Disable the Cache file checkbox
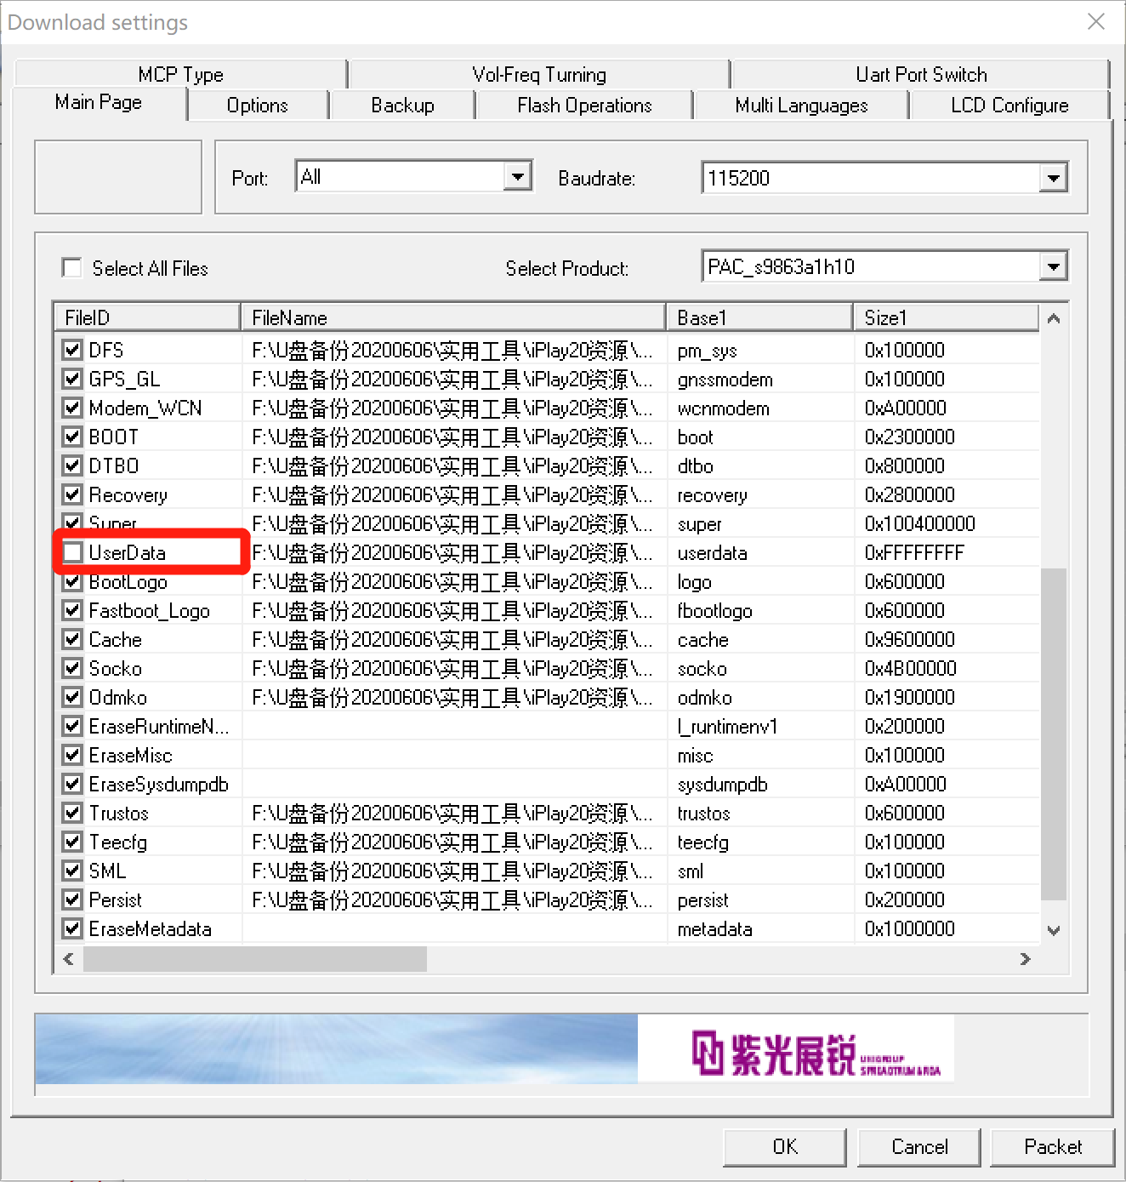The height and width of the screenshot is (1182, 1126). tap(72, 639)
